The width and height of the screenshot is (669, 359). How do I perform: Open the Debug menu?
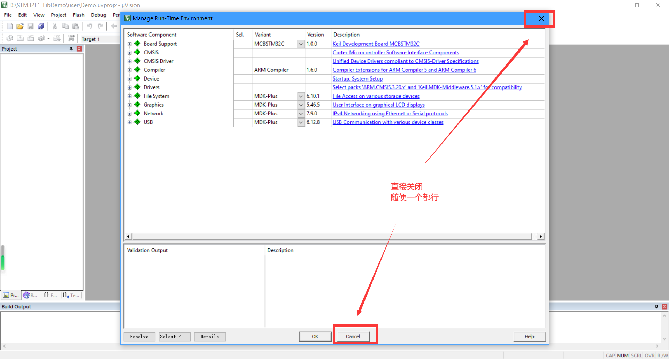coord(99,15)
